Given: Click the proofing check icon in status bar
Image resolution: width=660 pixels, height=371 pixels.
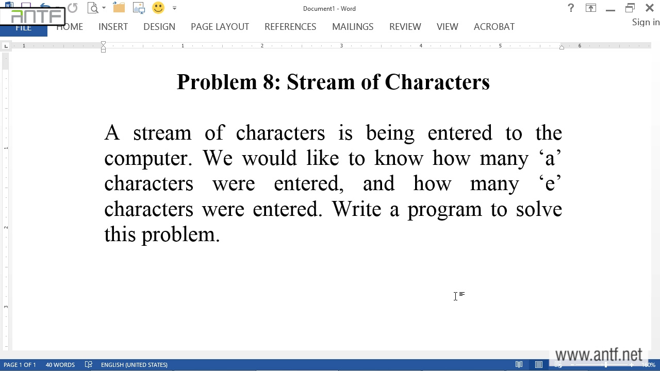Looking at the screenshot, I should 89,365.
